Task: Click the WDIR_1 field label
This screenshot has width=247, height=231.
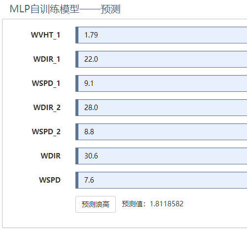Action: 47,59
